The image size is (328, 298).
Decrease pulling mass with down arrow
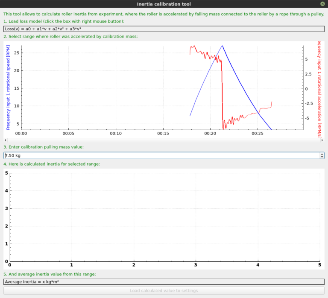[x=322, y=158]
